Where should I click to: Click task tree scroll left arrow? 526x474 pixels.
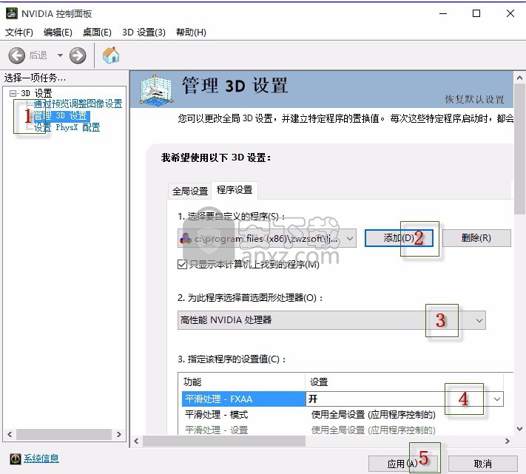(10, 435)
